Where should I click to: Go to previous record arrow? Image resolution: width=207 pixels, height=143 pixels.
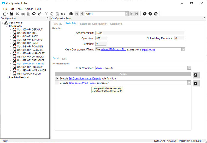(82, 14)
